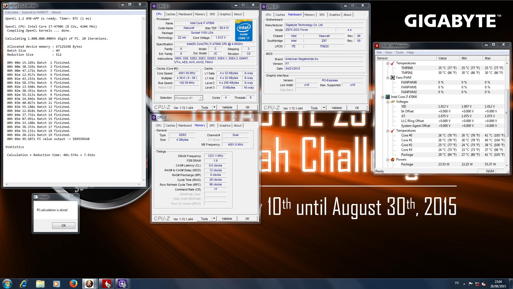The width and height of the screenshot is (513, 289).
Task: Open the Calculate menu in GPUPI
Action: [x=12, y=12]
